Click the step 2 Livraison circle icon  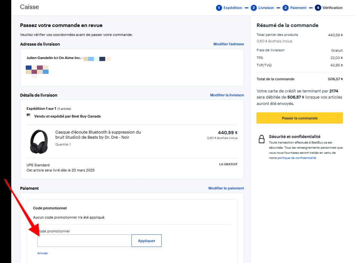point(254,8)
